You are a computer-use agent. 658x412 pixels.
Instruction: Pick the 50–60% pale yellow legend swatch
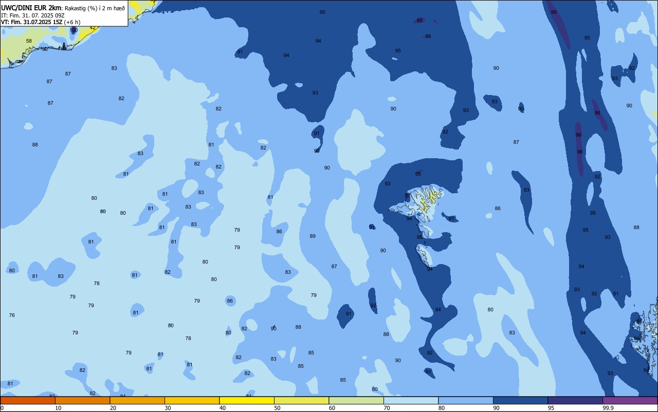tap(301, 400)
